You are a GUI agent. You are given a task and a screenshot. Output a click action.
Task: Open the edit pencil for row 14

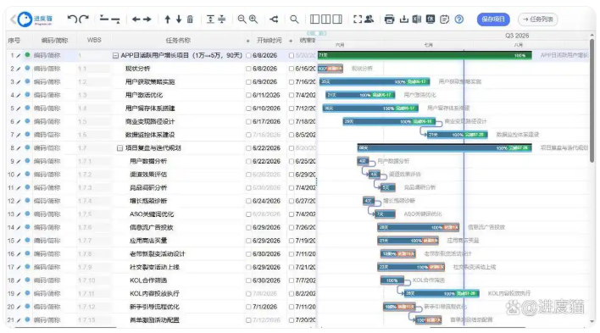tap(18, 228)
